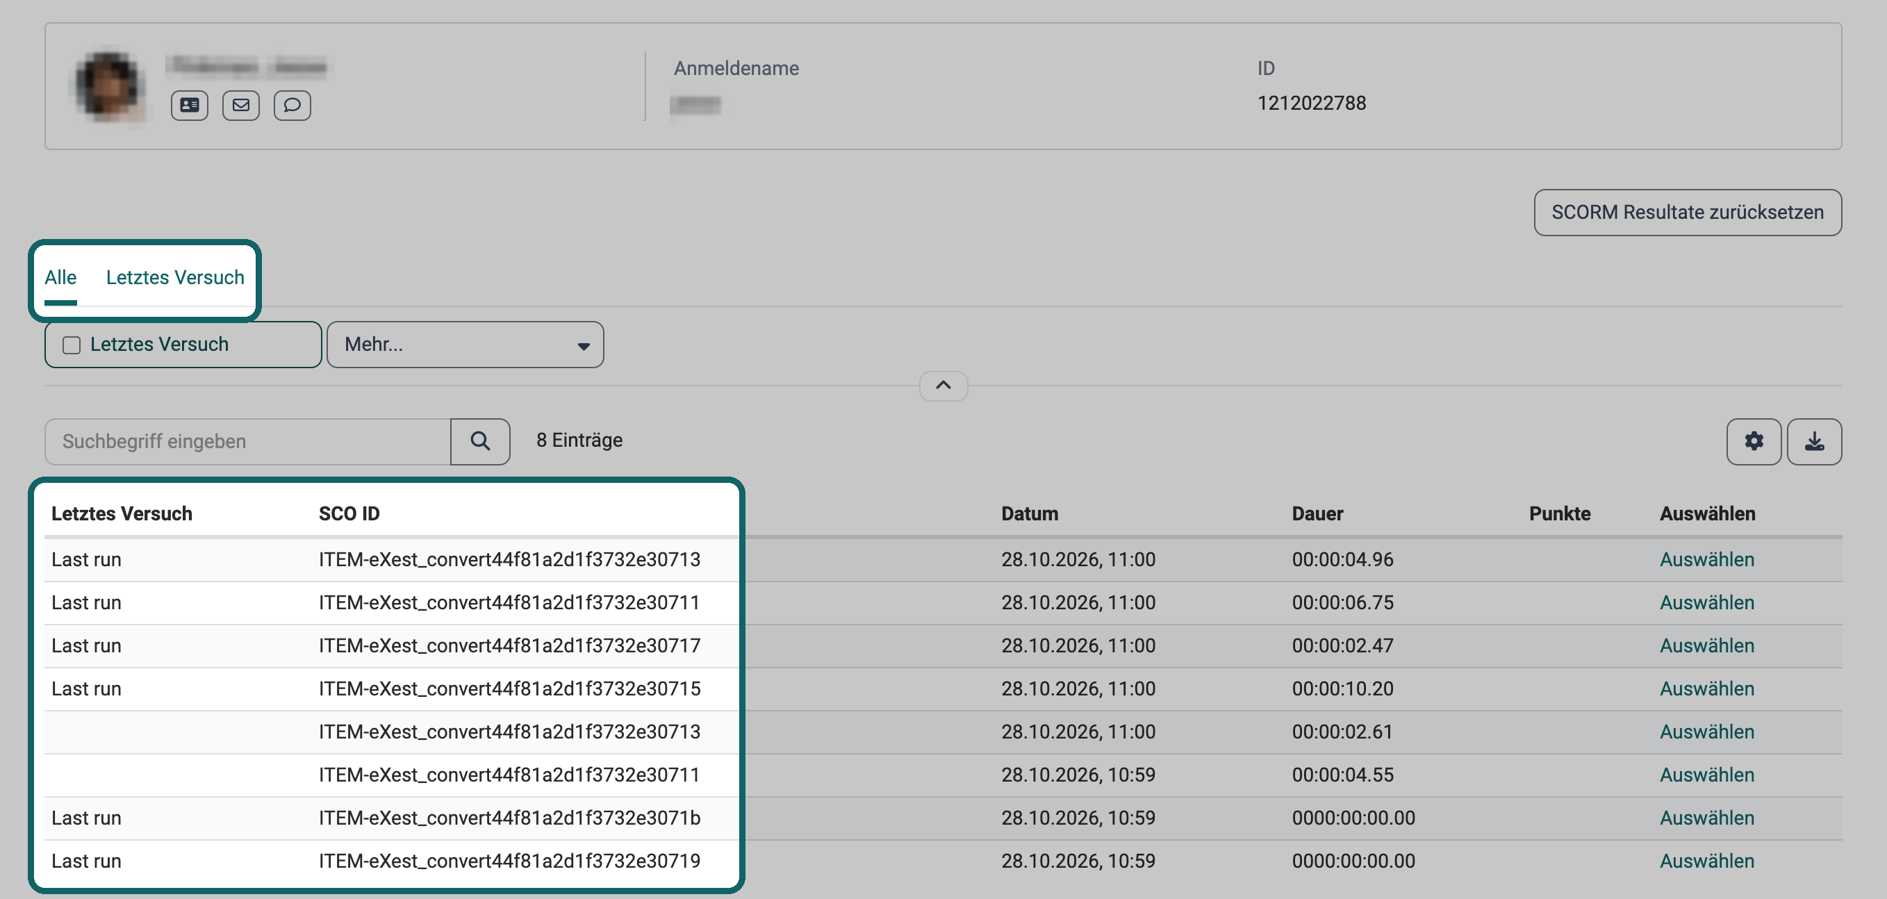Open the Mehr... filter dropdown
This screenshot has height=899, width=1887.
pyautogui.click(x=465, y=345)
